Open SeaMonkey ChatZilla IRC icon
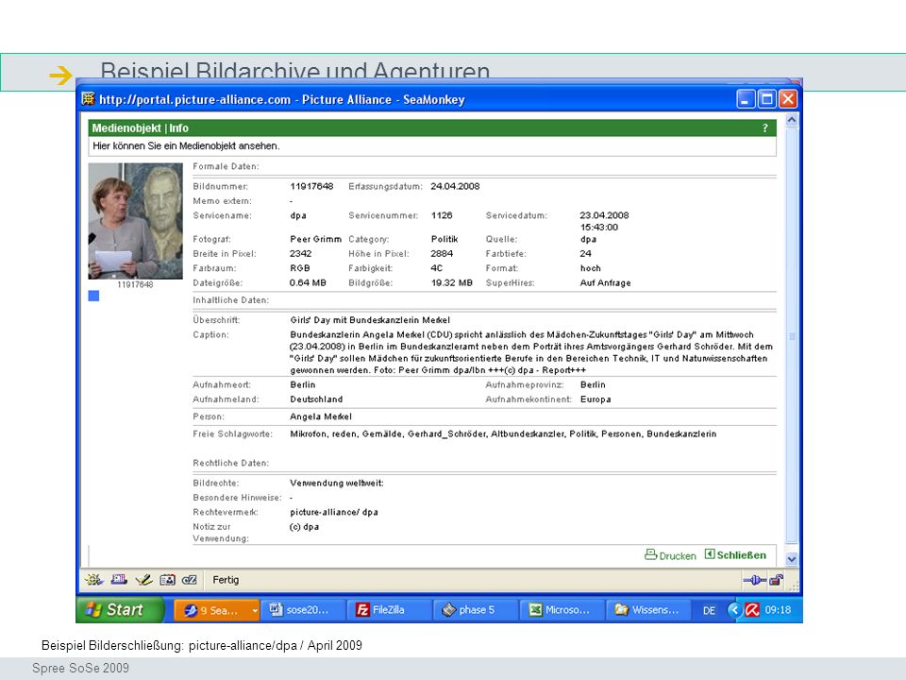Viewport: 906px width, 680px height. click(190, 579)
